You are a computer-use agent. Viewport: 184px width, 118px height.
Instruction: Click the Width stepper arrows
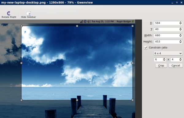181,36
